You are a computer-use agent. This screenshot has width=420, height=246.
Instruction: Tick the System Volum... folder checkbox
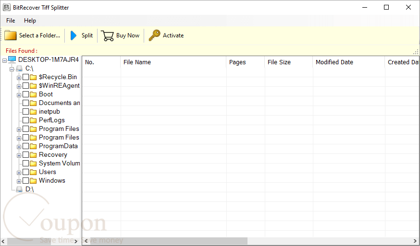26,164
